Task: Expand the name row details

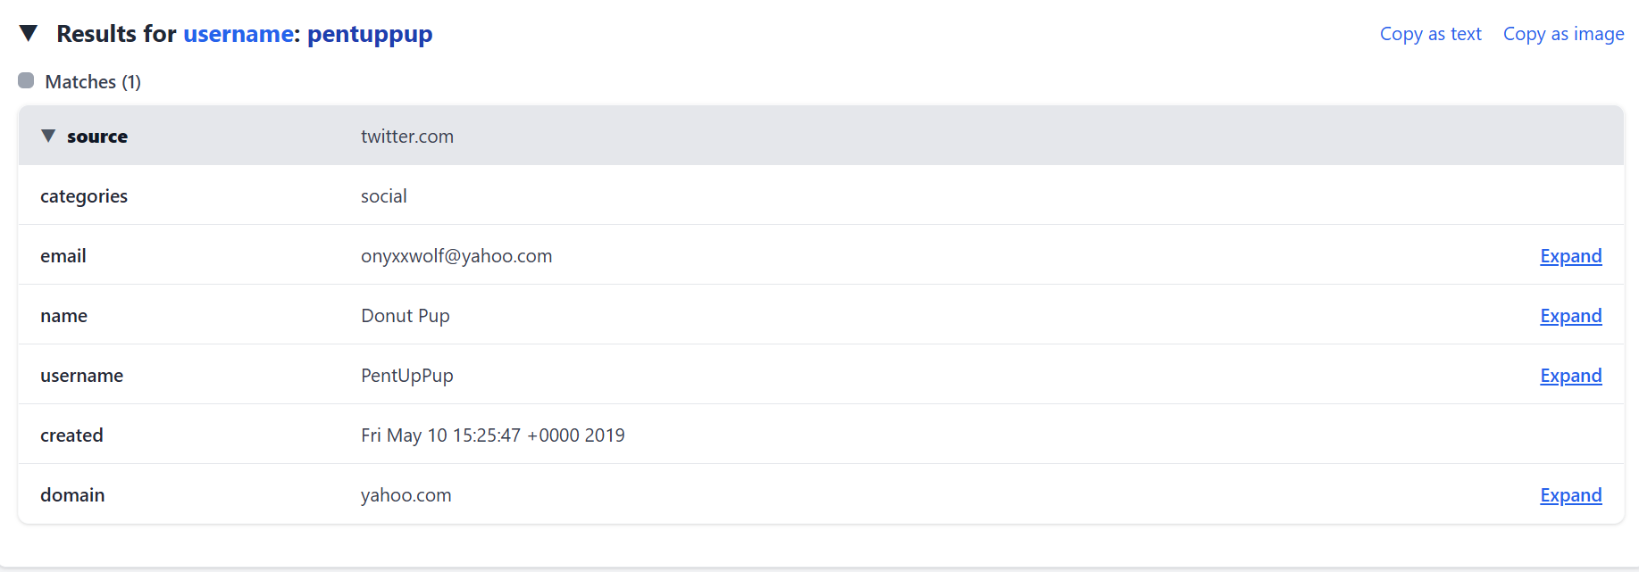Action: [x=1570, y=316]
